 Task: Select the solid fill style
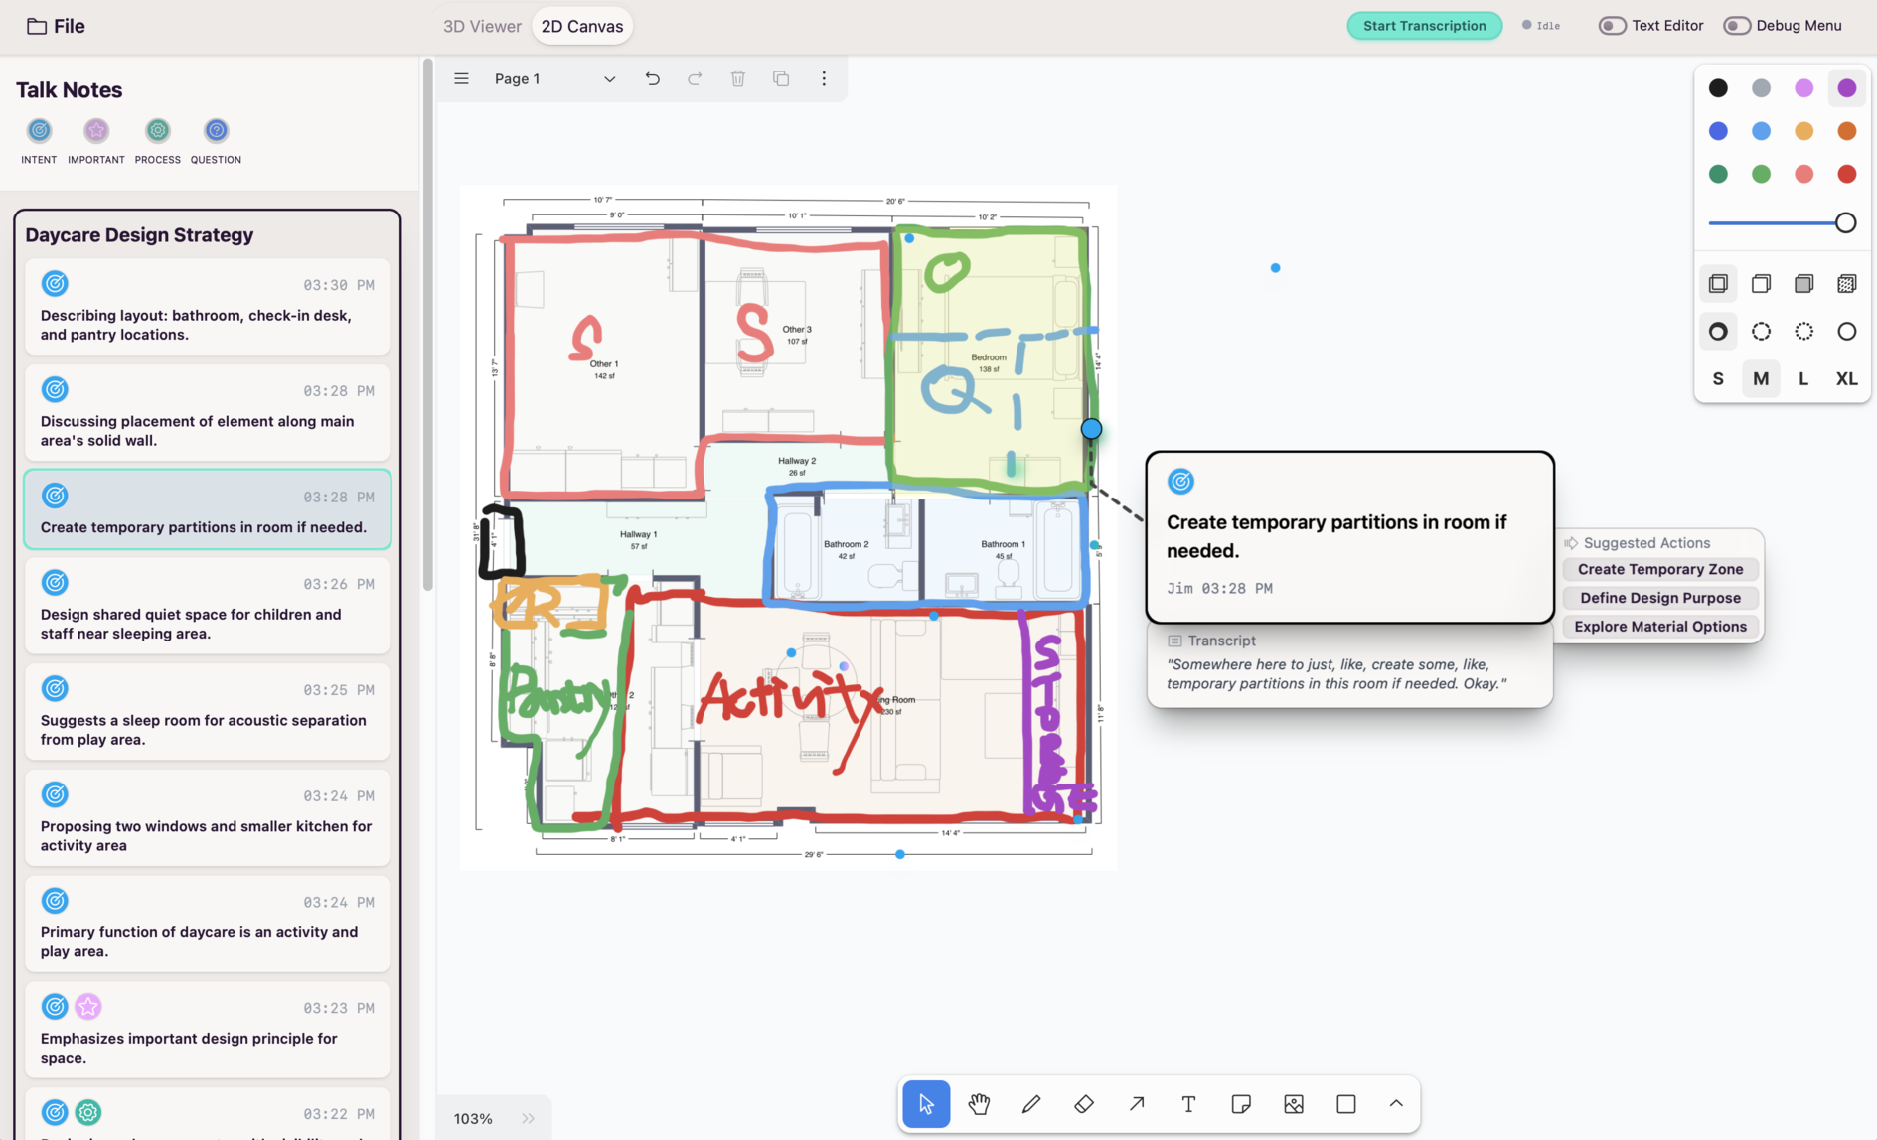coord(1803,284)
